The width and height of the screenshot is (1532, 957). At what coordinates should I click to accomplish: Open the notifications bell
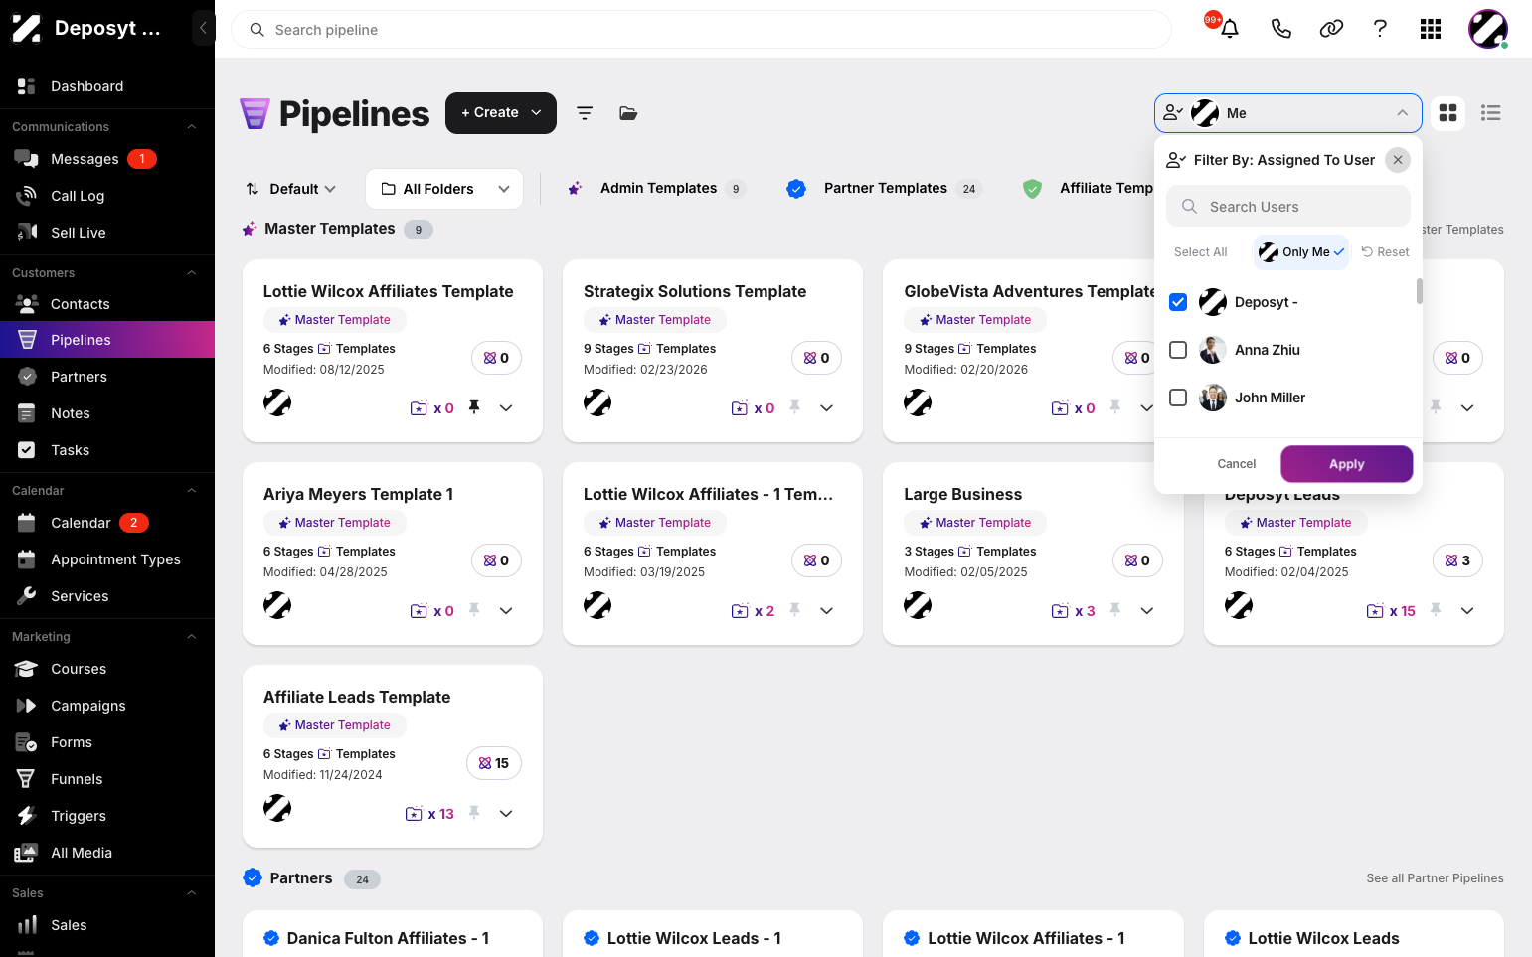1229,29
